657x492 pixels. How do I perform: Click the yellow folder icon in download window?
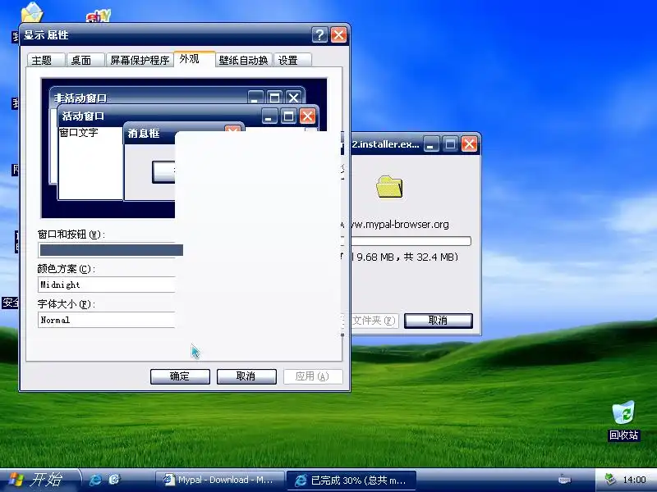pyautogui.click(x=389, y=187)
